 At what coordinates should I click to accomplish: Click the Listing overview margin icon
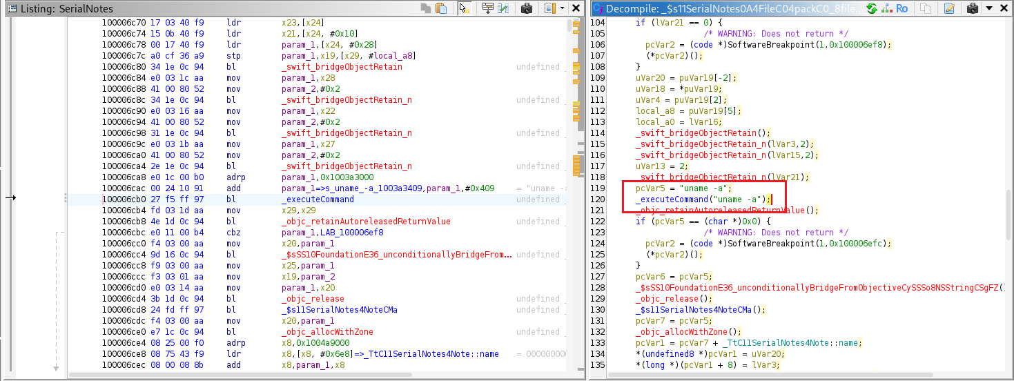[549, 8]
